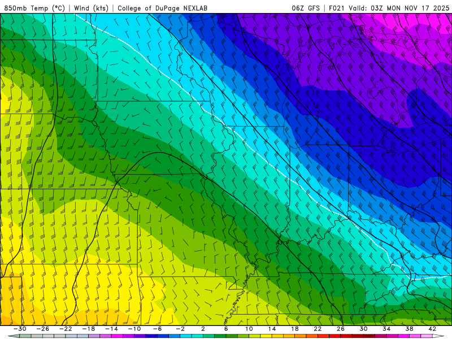Click the cyan swatch on the temperature color bar
Viewport: 452px width, 339px height.
[186, 336]
